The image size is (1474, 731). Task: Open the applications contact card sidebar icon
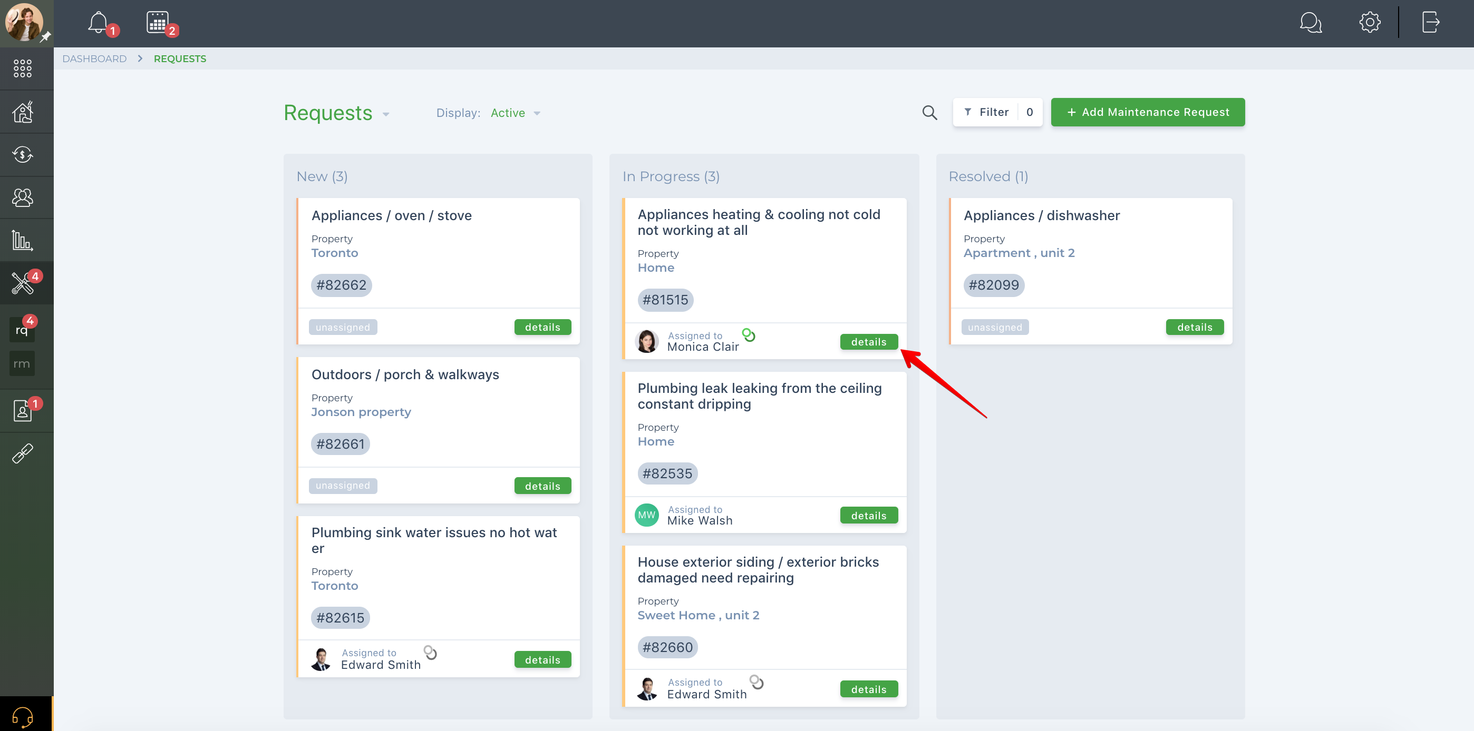22,410
